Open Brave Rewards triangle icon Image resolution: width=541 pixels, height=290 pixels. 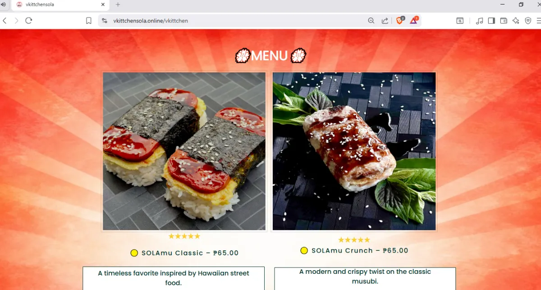point(414,20)
